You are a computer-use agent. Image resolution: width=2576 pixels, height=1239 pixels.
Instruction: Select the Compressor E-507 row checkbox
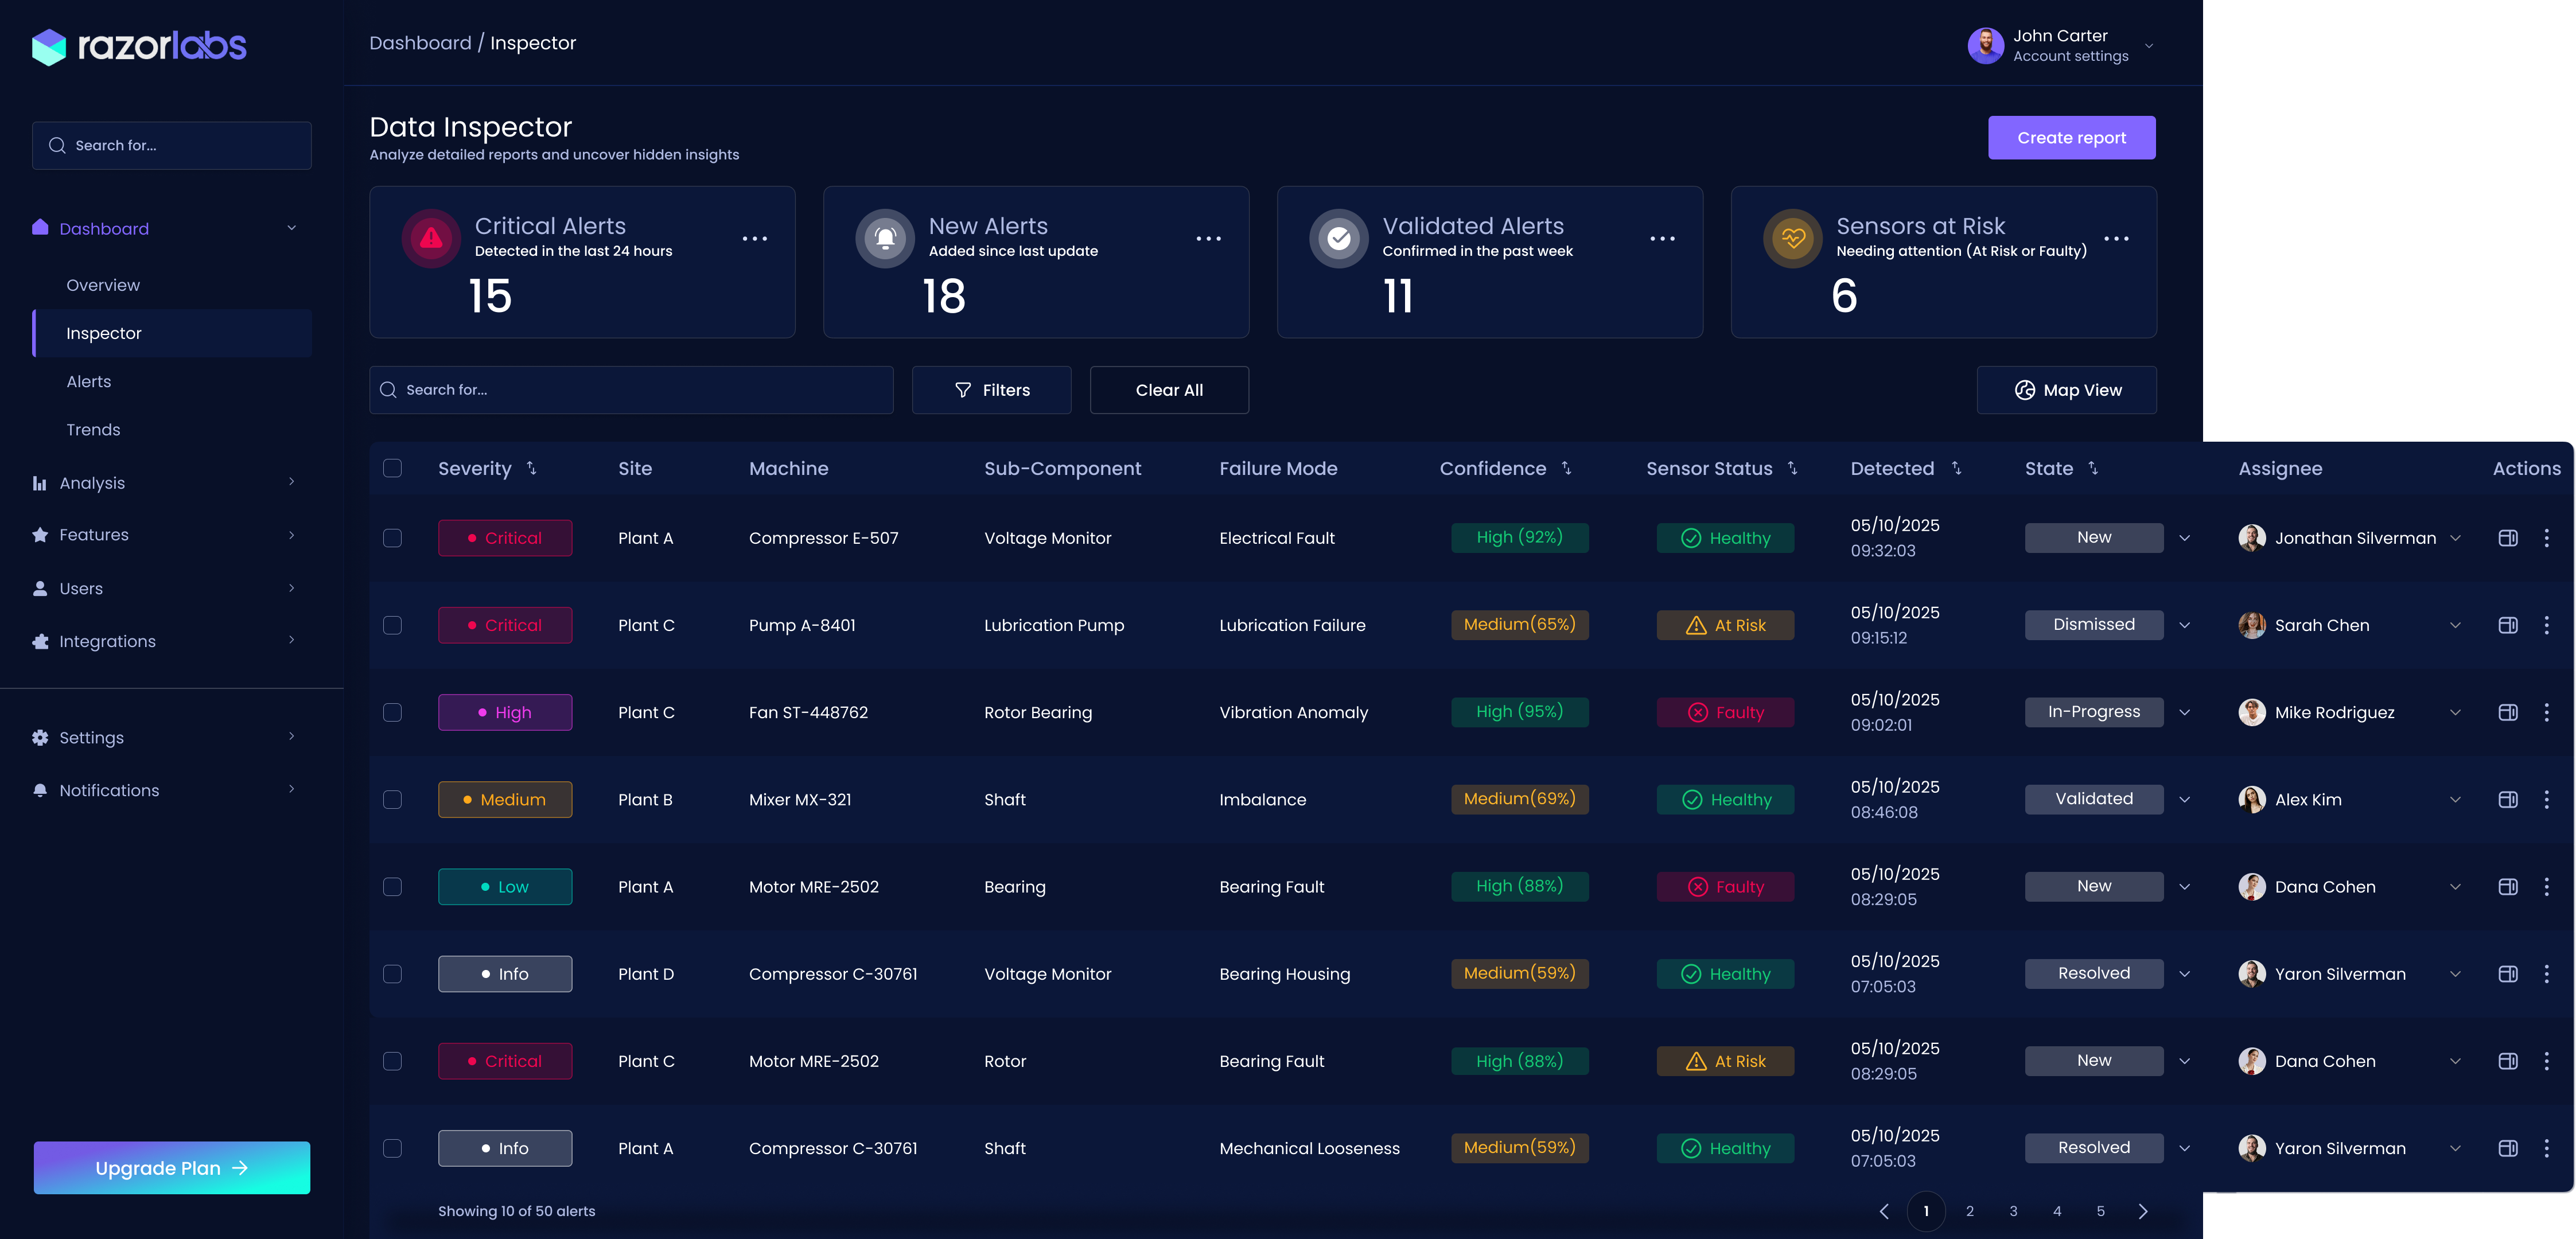(x=393, y=538)
